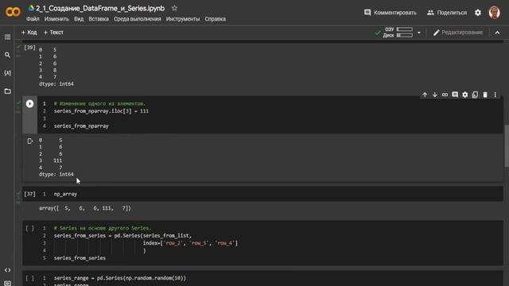The image size is (509, 286).
Task: Star the notebook with the star icon
Action: tap(174, 8)
